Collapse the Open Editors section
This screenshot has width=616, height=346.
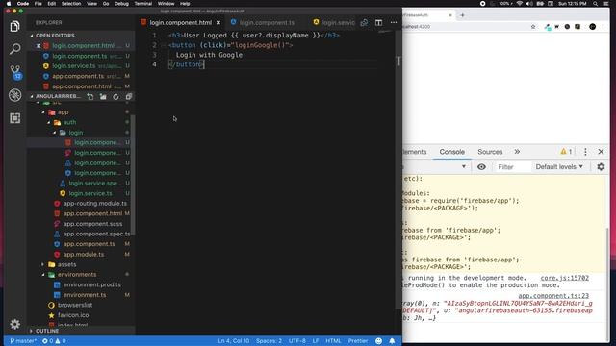pos(55,36)
